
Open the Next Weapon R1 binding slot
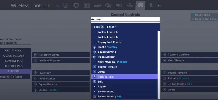click(190, 60)
